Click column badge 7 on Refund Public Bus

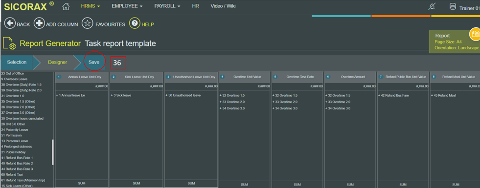[x=381, y=77]
